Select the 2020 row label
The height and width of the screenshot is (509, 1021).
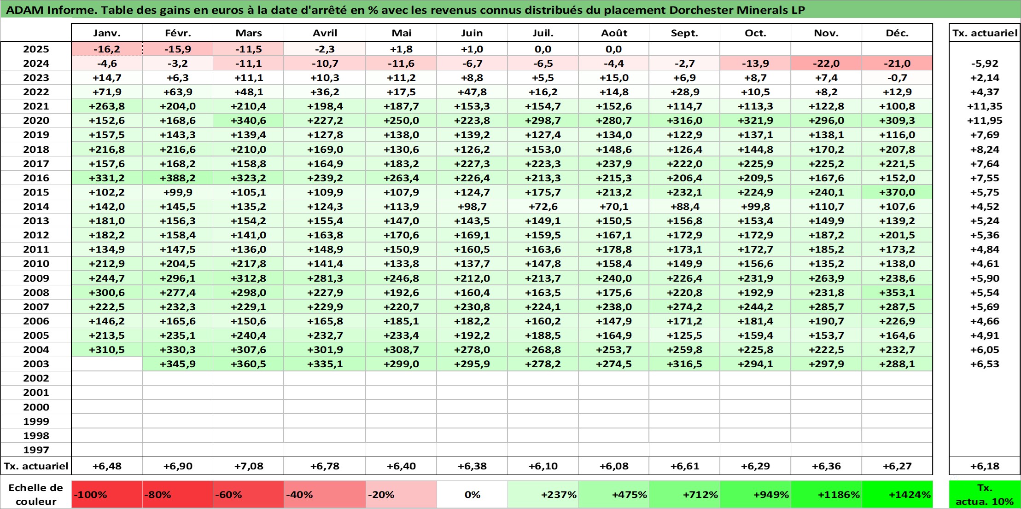pos(36,121)
